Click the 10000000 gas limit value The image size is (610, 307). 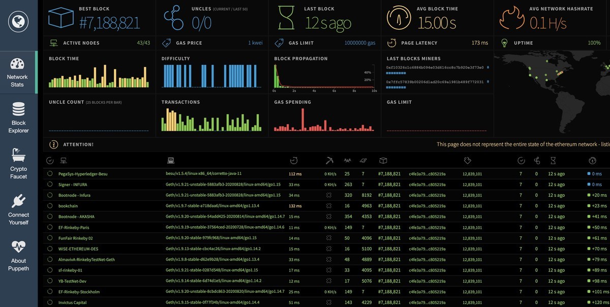tap(360, 43)
